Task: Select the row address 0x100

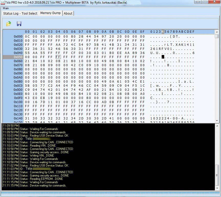Action: 18,102
